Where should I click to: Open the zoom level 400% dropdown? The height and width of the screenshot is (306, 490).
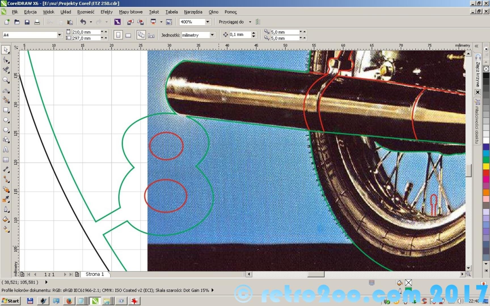tap(208, 22)
